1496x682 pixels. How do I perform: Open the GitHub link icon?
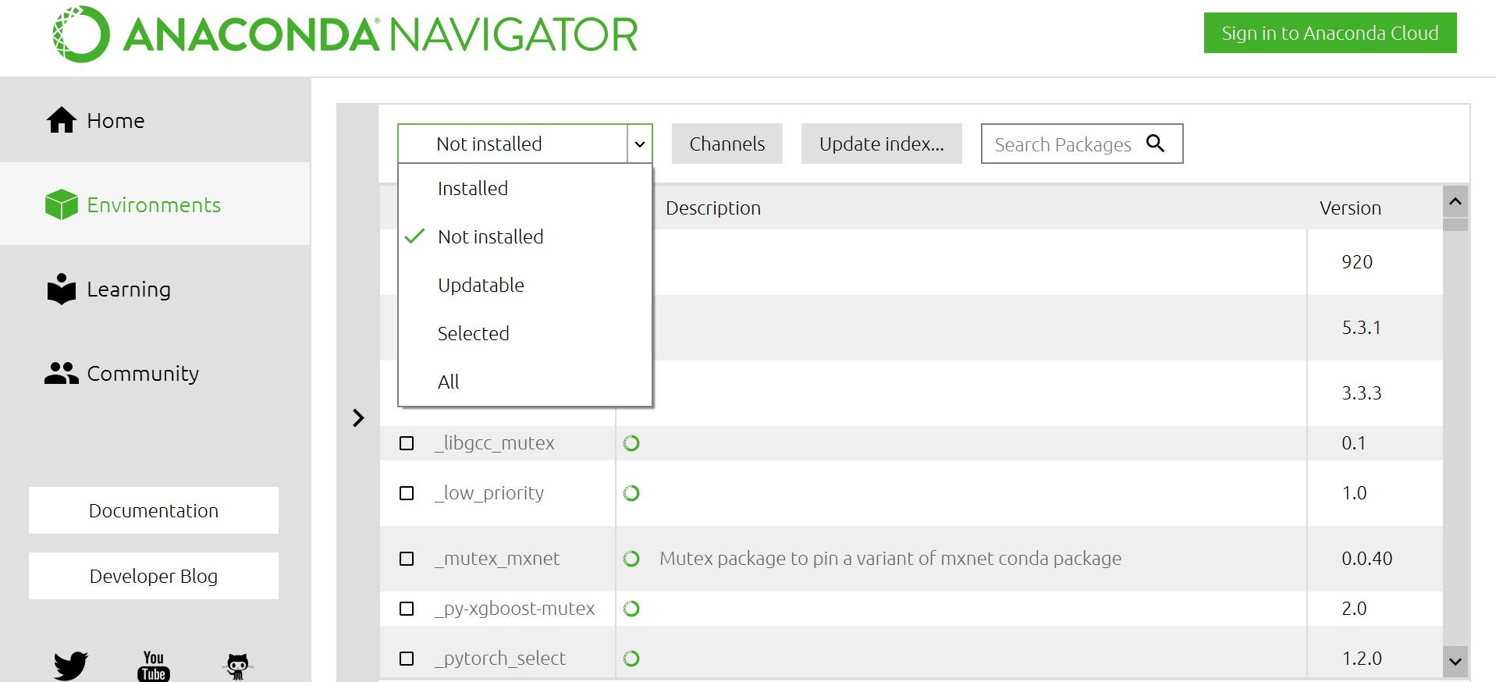coord(237,666)
